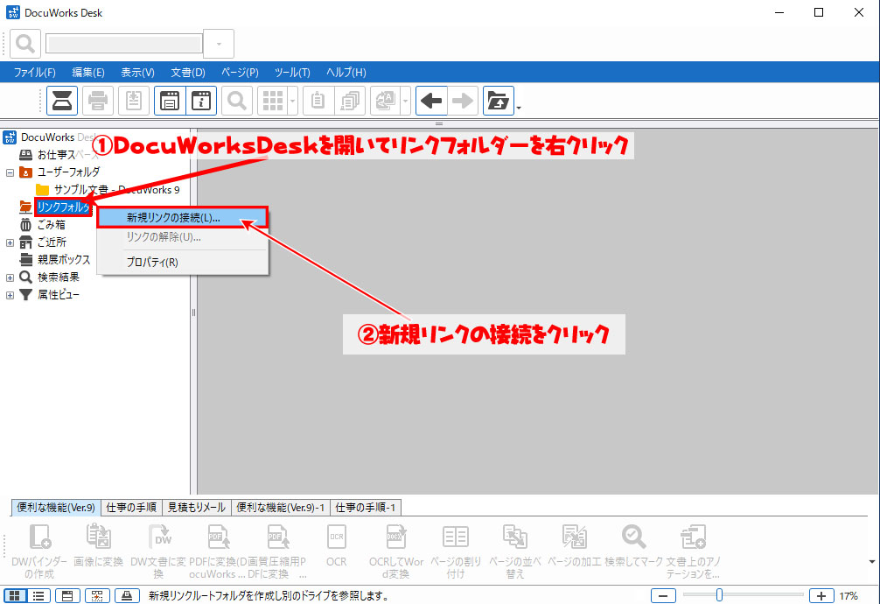Viewport: 880px width, 604px height.
Task: Click the scanner icon in the toolbar
Action: (62, 102)
